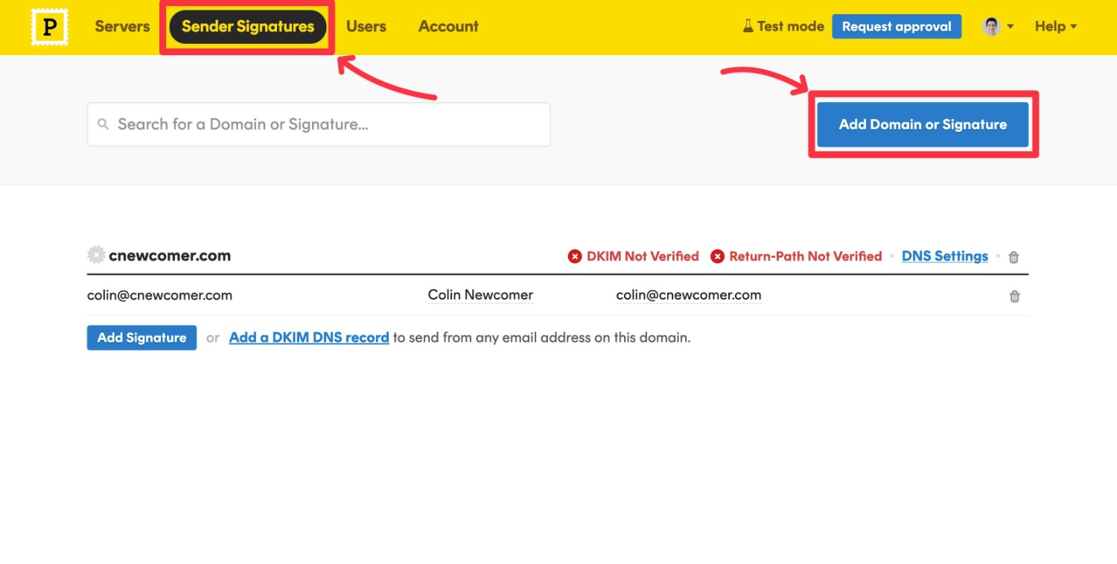Click Add Domain or Signature button
Screen dimensions: 1117x564
coord(923,124)
